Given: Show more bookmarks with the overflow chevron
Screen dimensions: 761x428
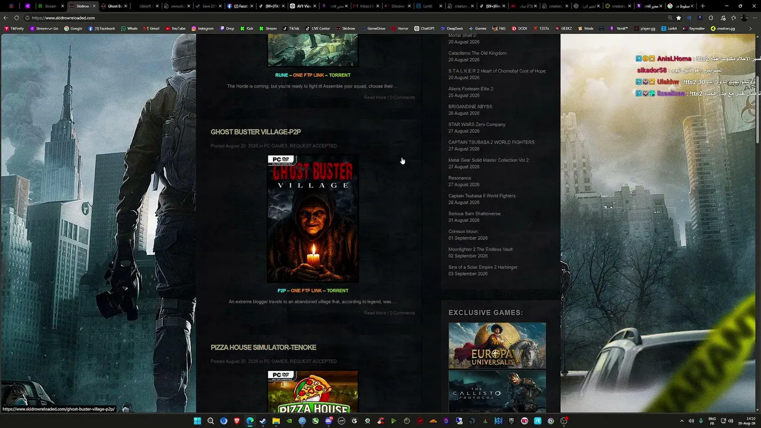Looking at the screenshot, I should point(750,29).
